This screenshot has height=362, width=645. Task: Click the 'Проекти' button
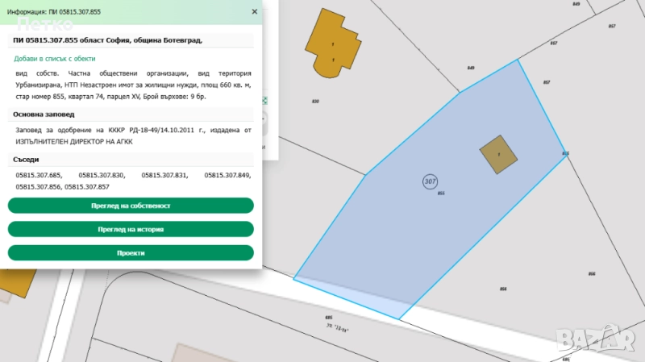pos(131,253)
